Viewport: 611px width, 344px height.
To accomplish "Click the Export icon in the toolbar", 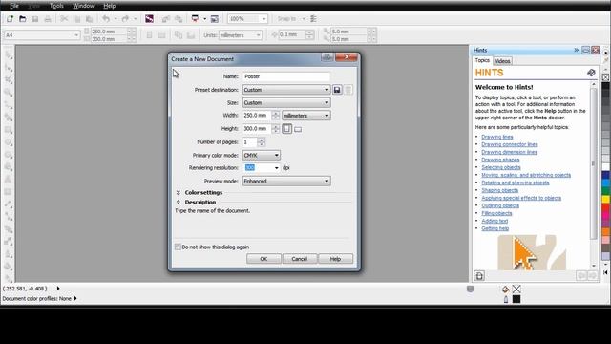I will tap(179, 19).
